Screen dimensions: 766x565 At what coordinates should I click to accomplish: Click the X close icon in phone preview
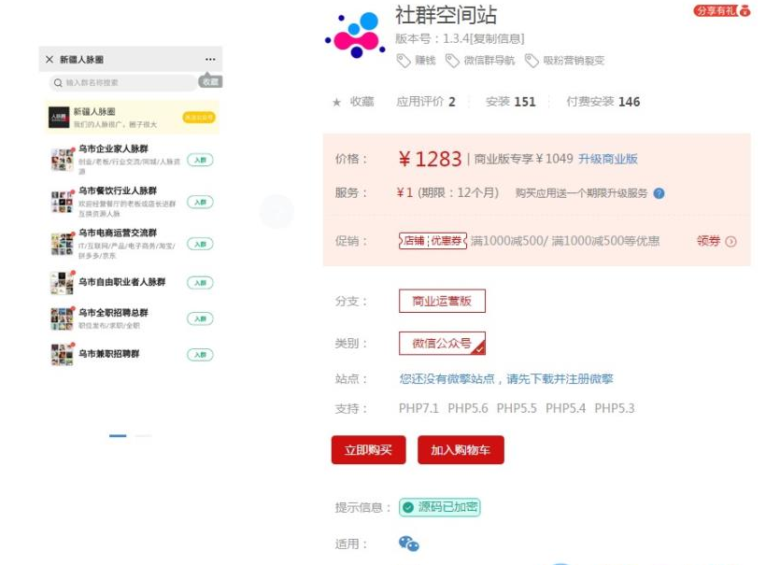click(x=50, y=60)
